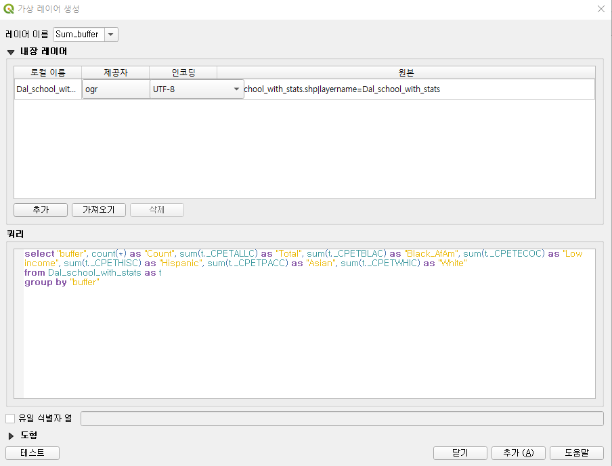Click the "group by" line in query

(62, 282)
